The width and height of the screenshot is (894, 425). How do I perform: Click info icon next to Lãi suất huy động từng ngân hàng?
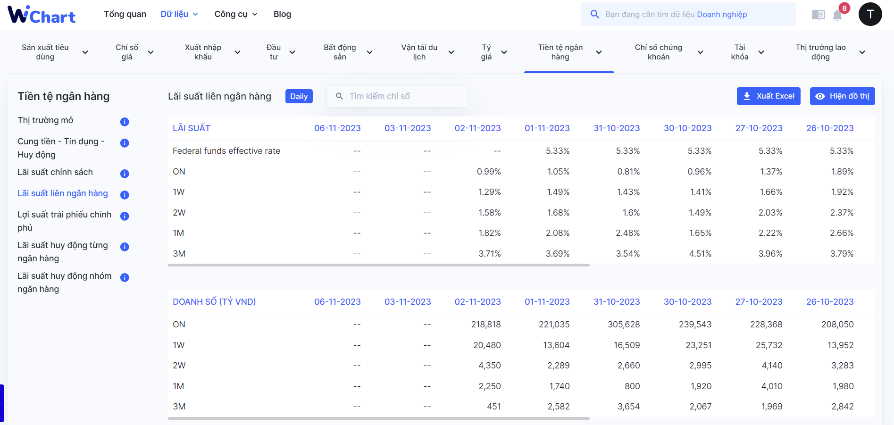tap(125, 247)
